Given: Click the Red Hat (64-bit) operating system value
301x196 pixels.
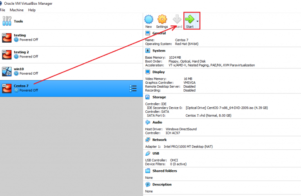Looking at the screenshot, I should tap(187, 44).
